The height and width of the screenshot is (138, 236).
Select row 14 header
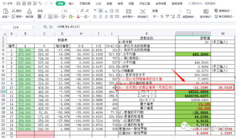pyautogui.click(x=3, y=92)
